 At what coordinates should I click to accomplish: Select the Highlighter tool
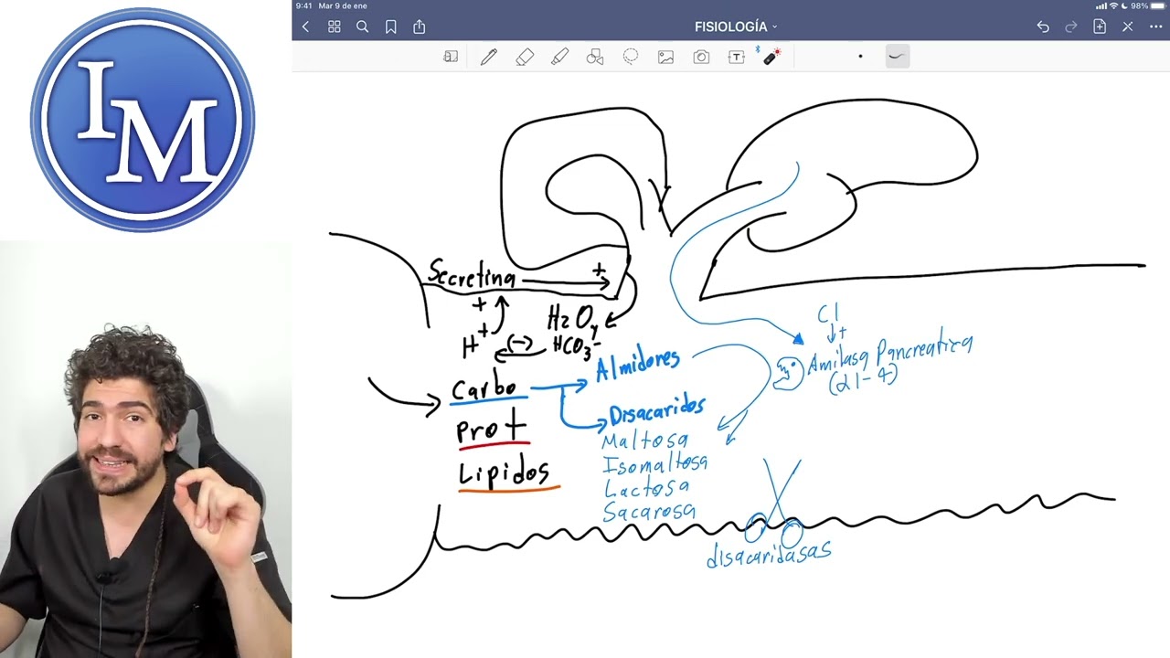pos(559,57)
